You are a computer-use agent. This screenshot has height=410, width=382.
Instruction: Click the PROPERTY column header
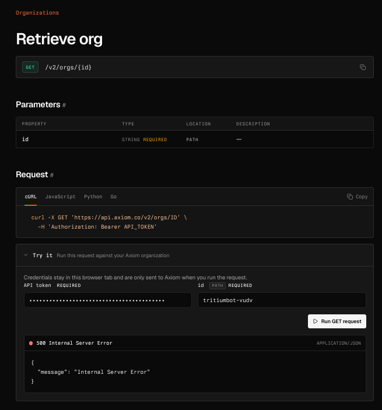pos(34,124)
